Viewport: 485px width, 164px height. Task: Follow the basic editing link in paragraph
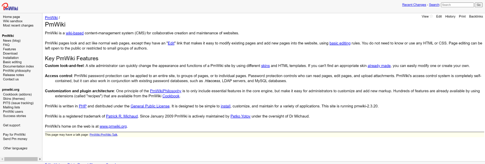tap(339, 43)
